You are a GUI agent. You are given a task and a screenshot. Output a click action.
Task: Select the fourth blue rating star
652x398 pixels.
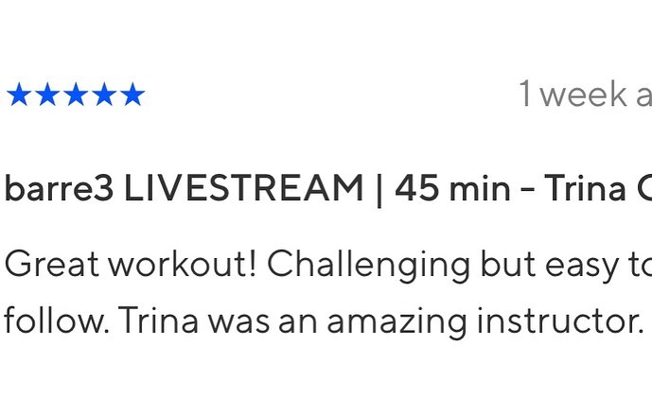pos(104,95)
